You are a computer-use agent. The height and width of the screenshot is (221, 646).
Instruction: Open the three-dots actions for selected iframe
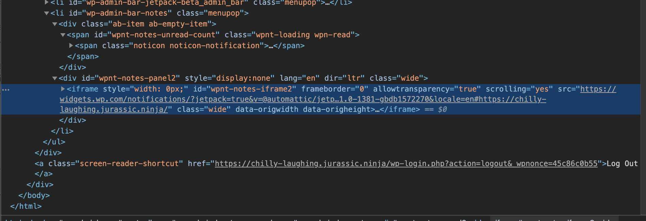pyautogui.click(x=6, y=90)
